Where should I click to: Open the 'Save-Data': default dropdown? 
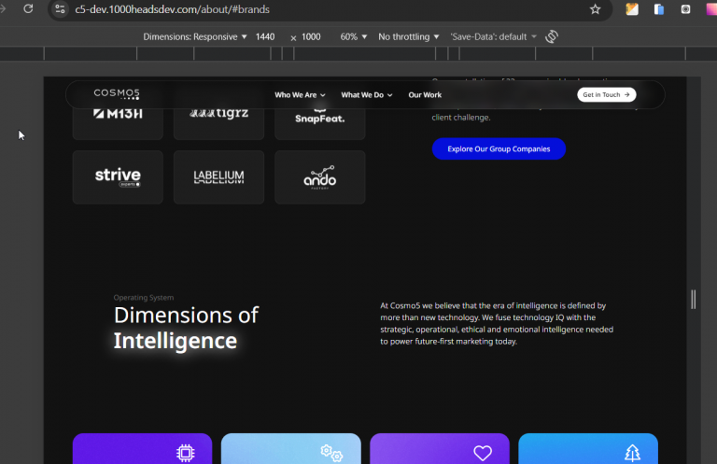(x=493, y=36)
